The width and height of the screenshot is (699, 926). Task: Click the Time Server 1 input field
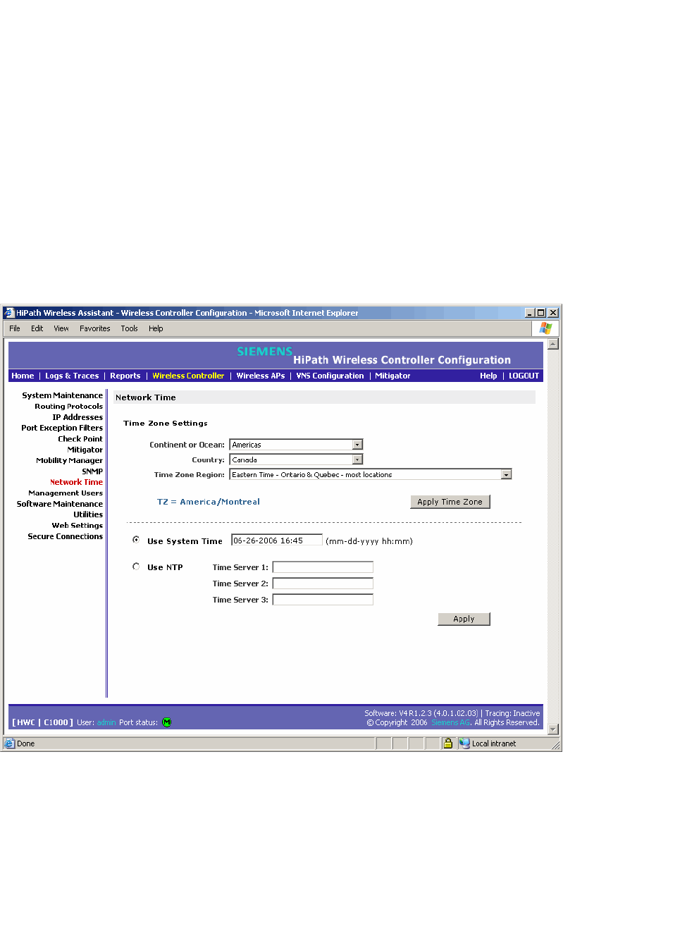tap(323, 567)
